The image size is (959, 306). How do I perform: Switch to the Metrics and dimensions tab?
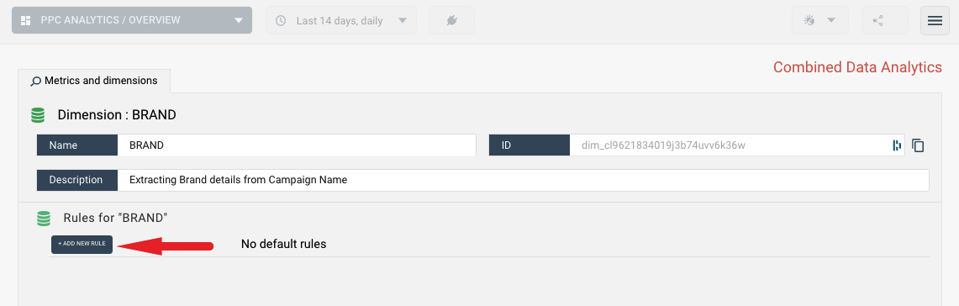point(94,81)
